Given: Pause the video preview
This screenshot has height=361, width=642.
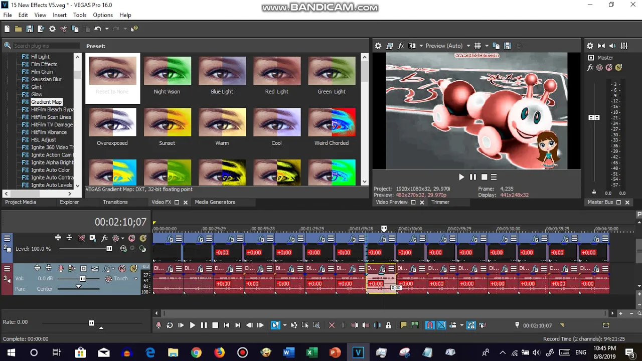Looking at the screenshot, I should click(x=472, y=177).
